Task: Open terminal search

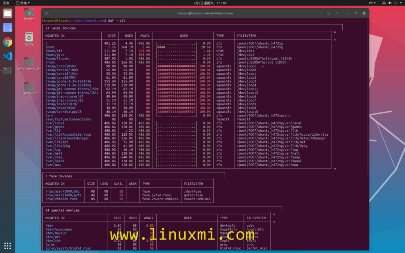Action: pos(328,13)
